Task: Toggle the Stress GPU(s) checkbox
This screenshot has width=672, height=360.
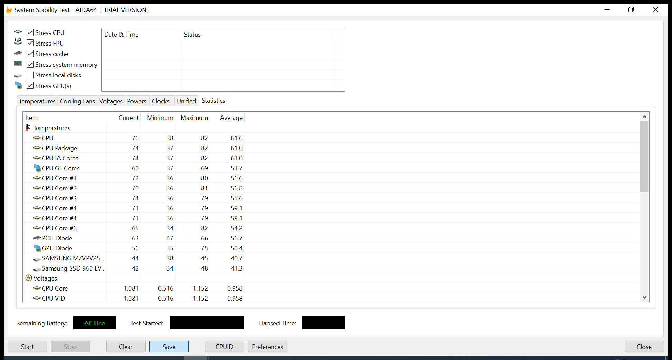Action: (x=30, y=86)
